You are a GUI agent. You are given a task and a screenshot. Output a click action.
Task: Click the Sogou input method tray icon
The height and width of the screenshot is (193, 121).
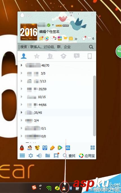34,187
